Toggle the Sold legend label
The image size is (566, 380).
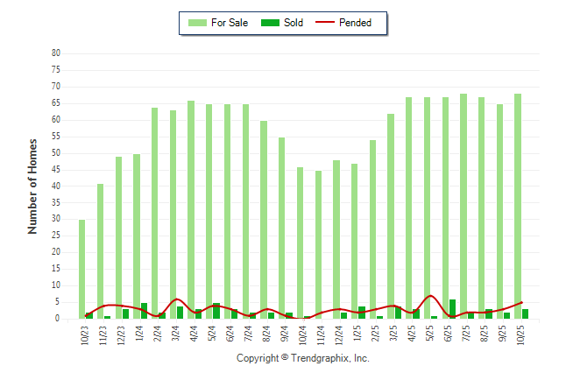294,23
